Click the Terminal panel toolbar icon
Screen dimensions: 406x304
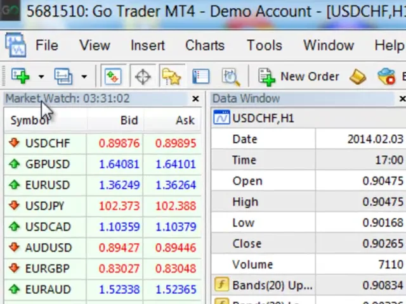201,77
